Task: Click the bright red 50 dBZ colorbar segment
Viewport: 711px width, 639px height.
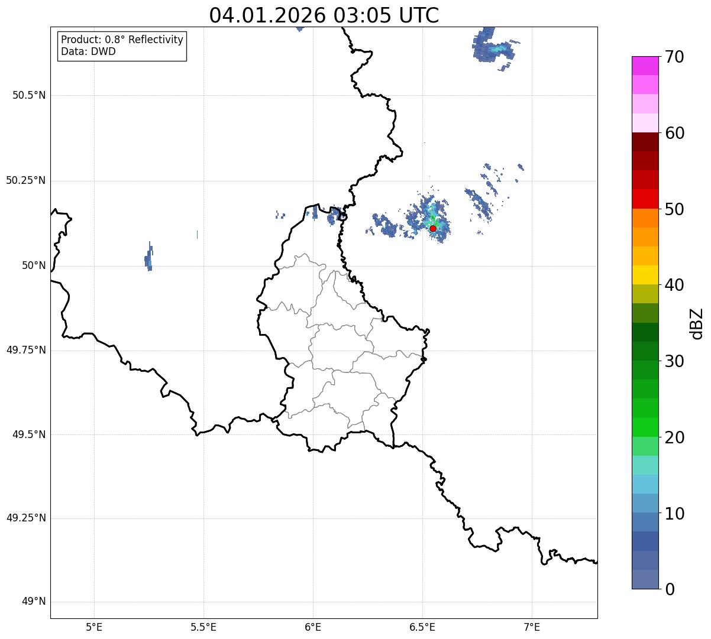Action: tap(645, 199)
